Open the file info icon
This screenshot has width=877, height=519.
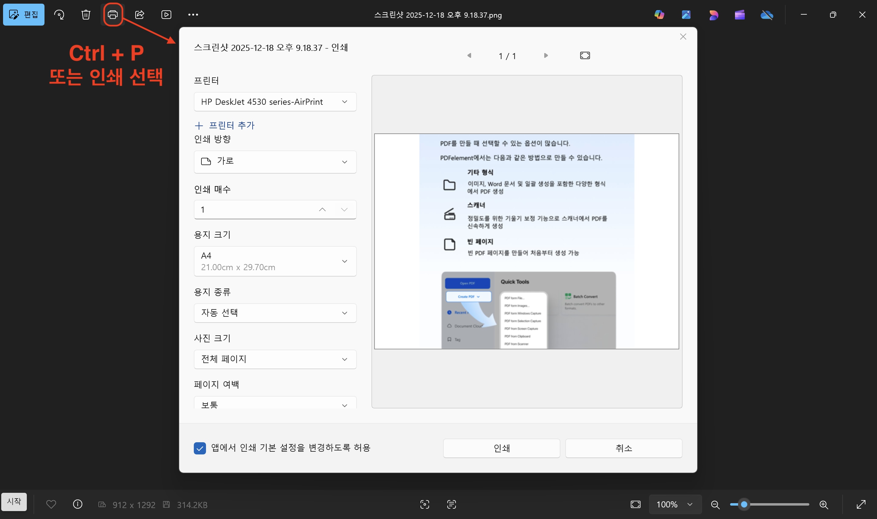point(77,504)
